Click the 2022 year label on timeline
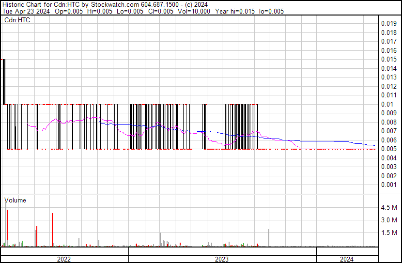The height and width of the screenshot is (263, 402). (x=63, y=259)
